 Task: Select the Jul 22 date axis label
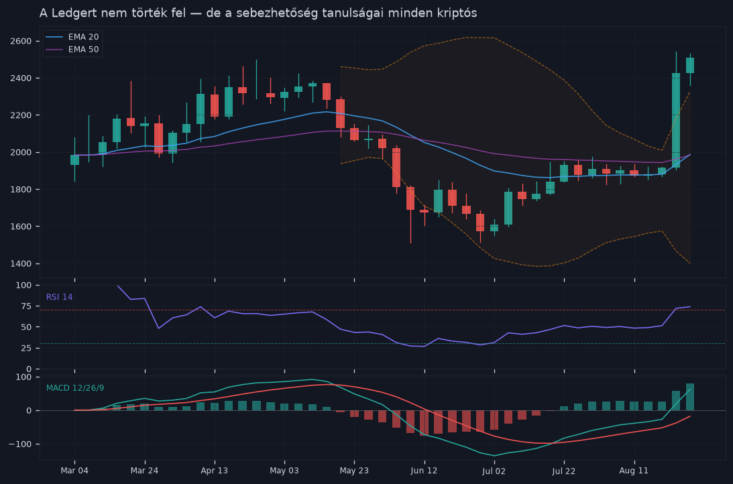pos(564,471)
